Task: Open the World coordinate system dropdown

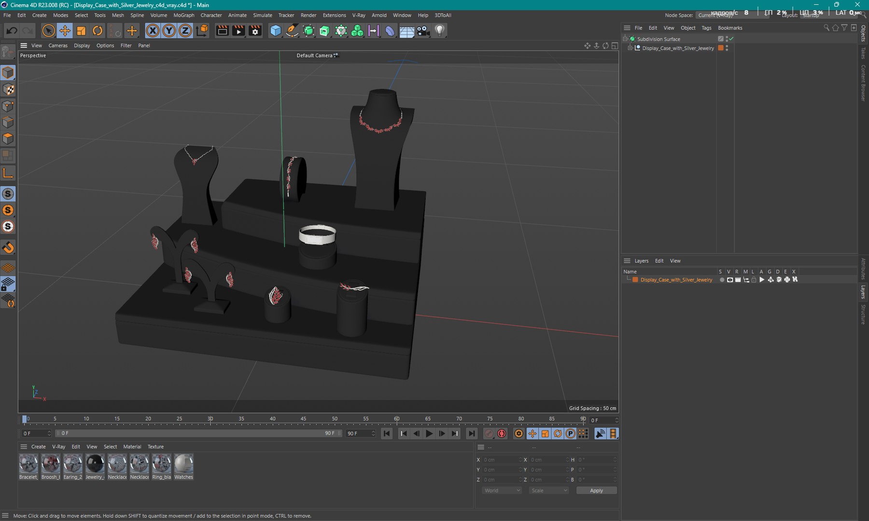Action: pyautogui.click(x=502, y=491)
